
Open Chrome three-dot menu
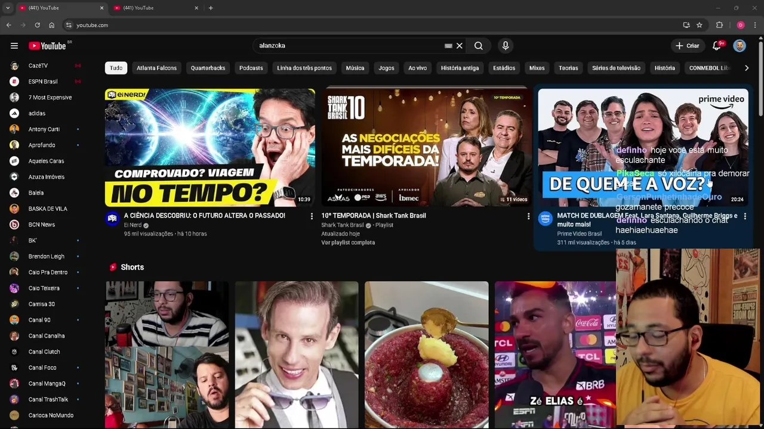click(x=755, y=25)
